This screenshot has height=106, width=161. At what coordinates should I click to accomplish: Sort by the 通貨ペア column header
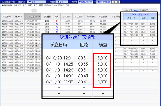19,17
